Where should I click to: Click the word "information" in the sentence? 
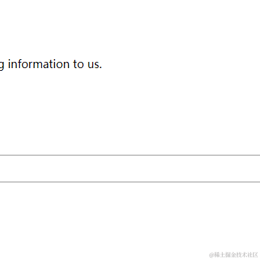coord(39,64)
